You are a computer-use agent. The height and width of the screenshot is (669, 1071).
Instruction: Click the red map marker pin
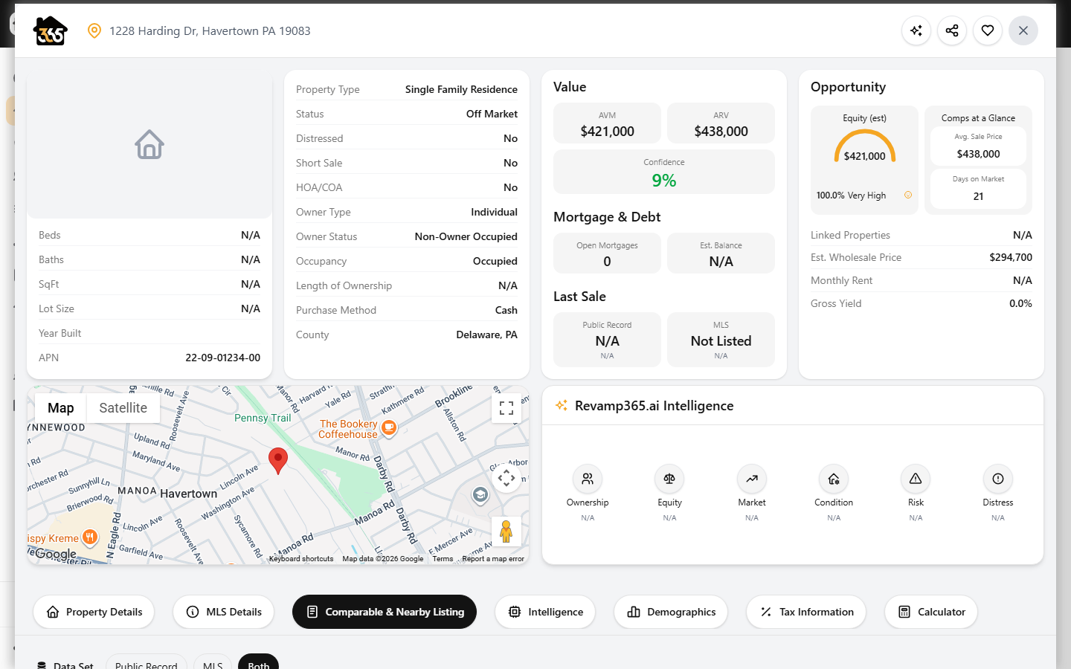pyautogui.click(x=277, y=461)
